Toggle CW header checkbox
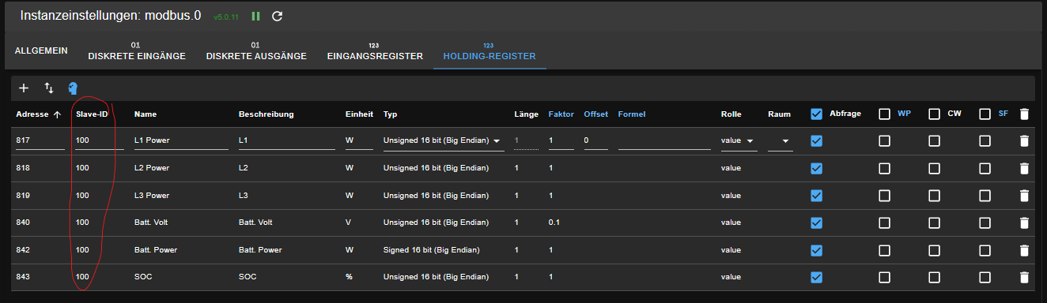Screen dimensions: 1047x303 tap(935, 114)
